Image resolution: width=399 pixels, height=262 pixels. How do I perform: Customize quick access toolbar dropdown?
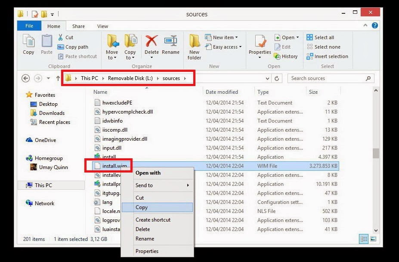pos(52,15)
